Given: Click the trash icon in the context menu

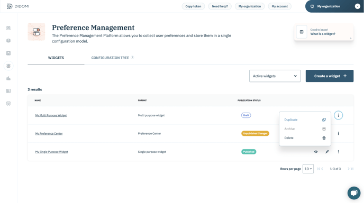Looking at the screenshot, I should click(324, 138).
